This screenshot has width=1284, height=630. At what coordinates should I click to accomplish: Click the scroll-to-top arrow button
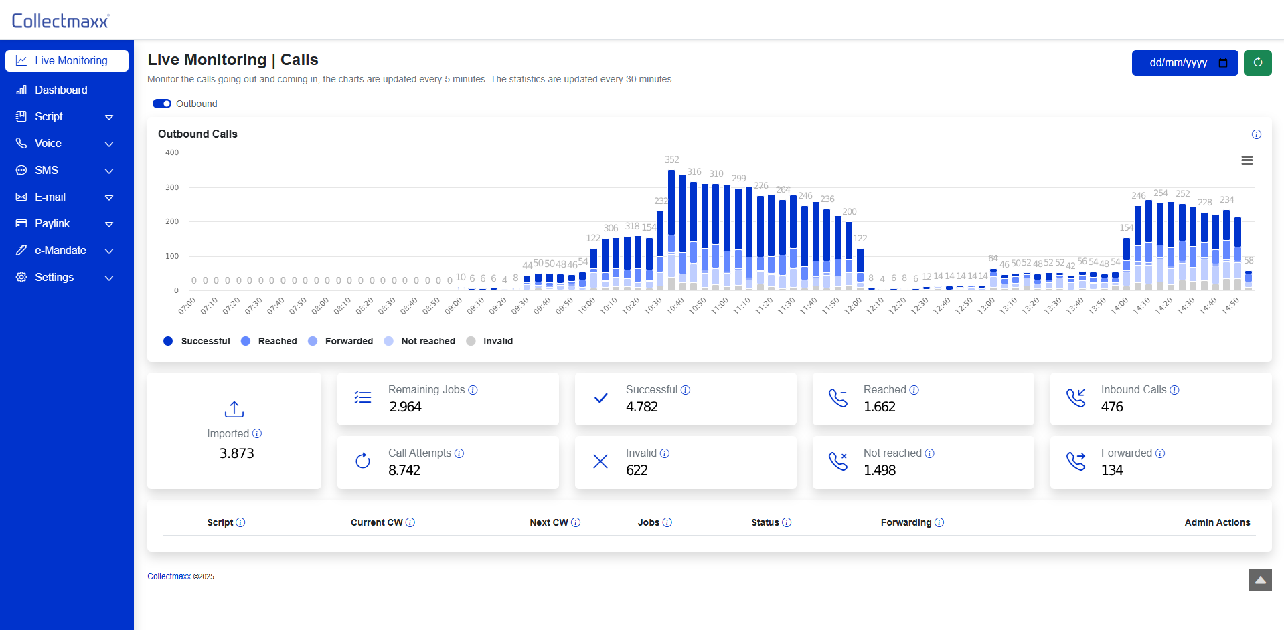(x=1260, y=580)
